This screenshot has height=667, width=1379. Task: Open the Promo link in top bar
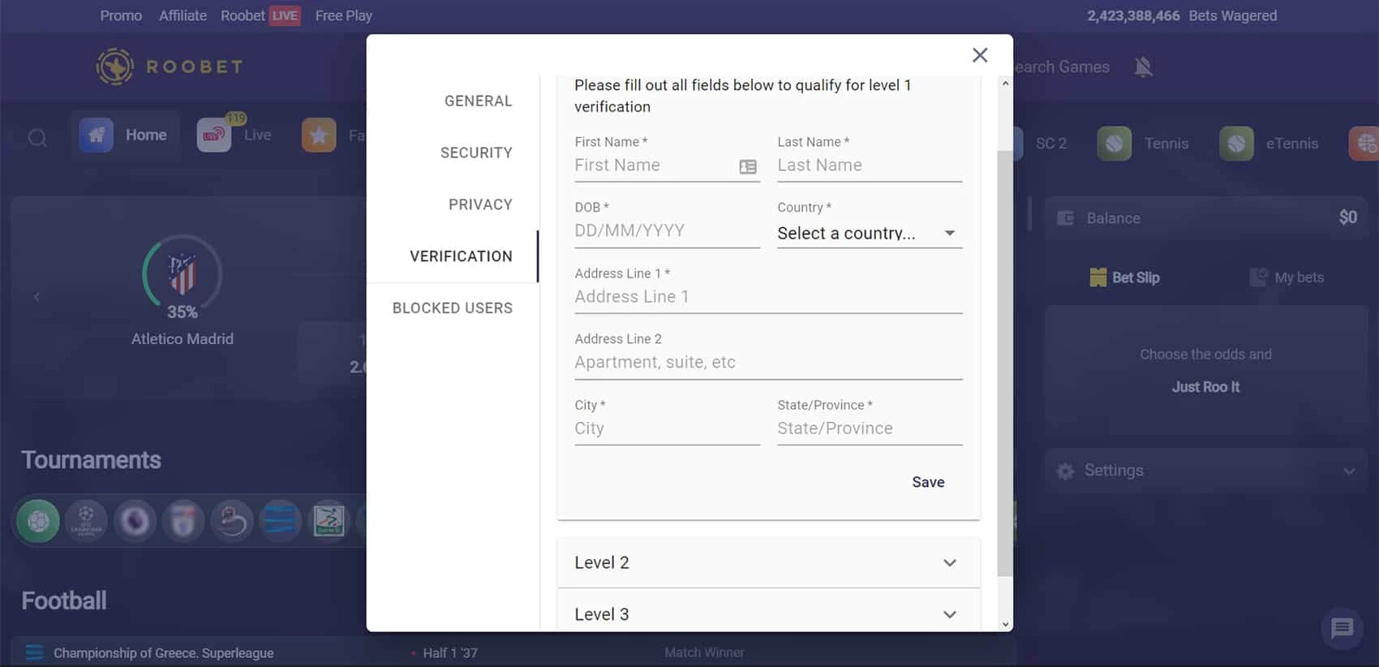(x=121, y=15)
